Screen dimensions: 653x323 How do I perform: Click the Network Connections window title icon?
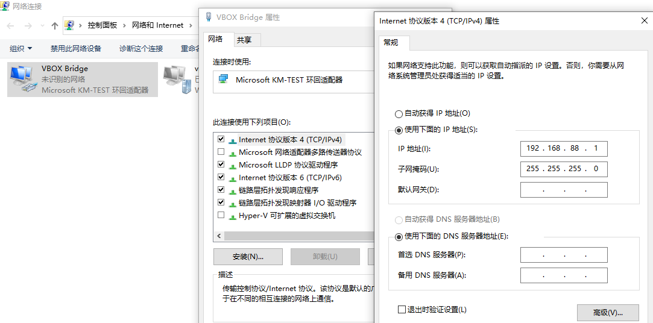(x=5, y=6)
